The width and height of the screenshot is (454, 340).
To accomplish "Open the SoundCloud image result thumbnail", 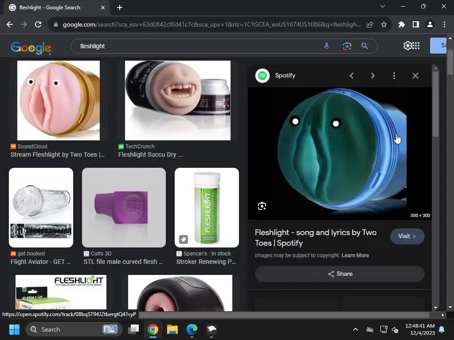I will pos(59,100).
